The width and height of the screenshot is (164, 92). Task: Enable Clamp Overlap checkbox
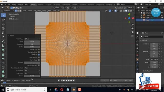pyautogui.click(x=39, y=52)
